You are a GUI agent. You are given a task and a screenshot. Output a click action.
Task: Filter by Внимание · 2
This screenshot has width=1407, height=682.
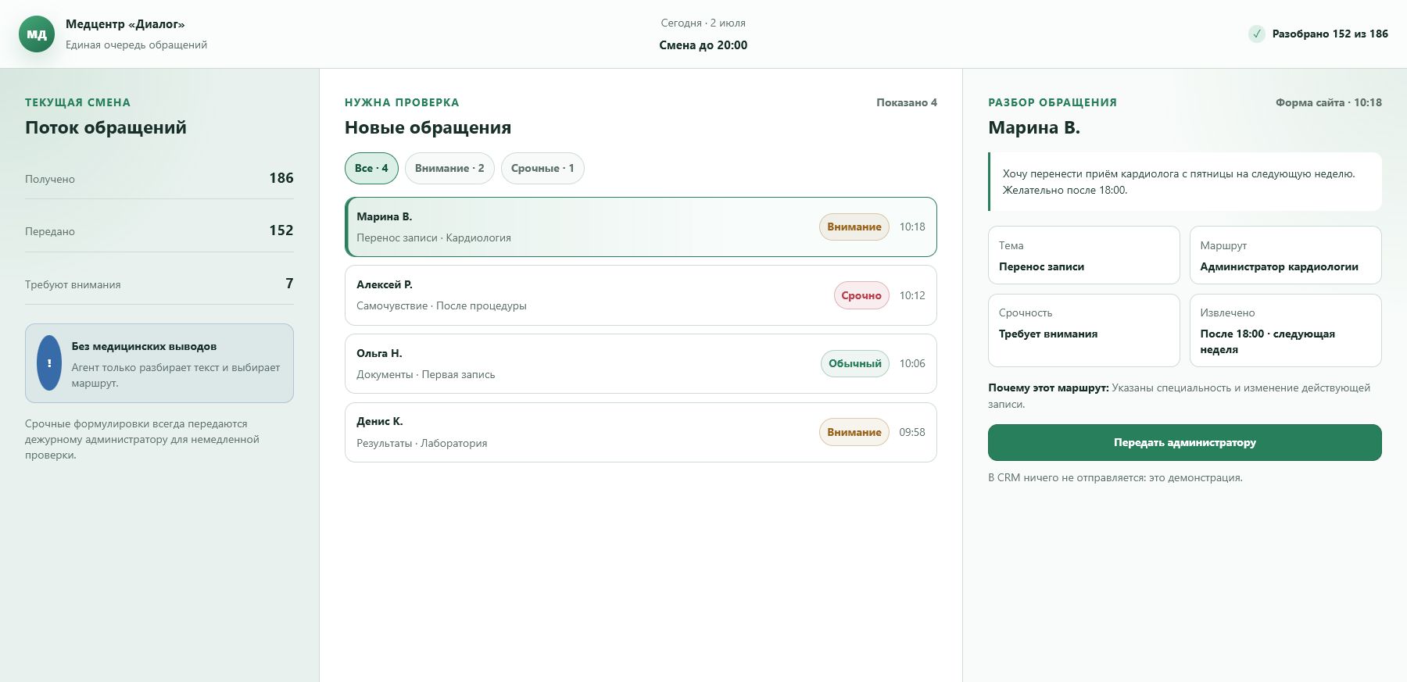tap(449, 168)
